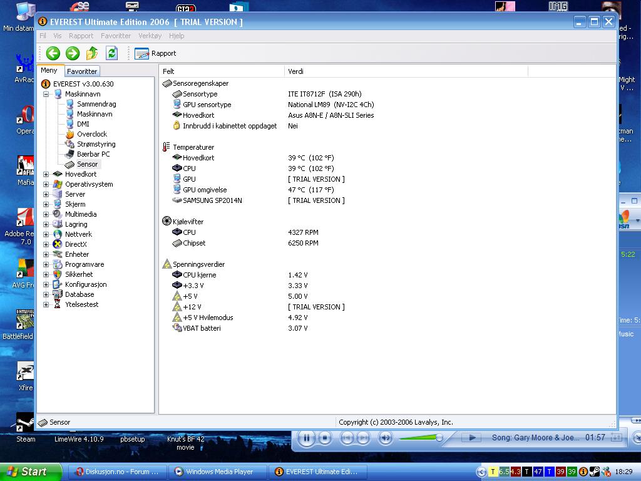This screenshot has height=481, width=641.
Task: Click the Programvare icon in the tree
Action: pos(58,264)
